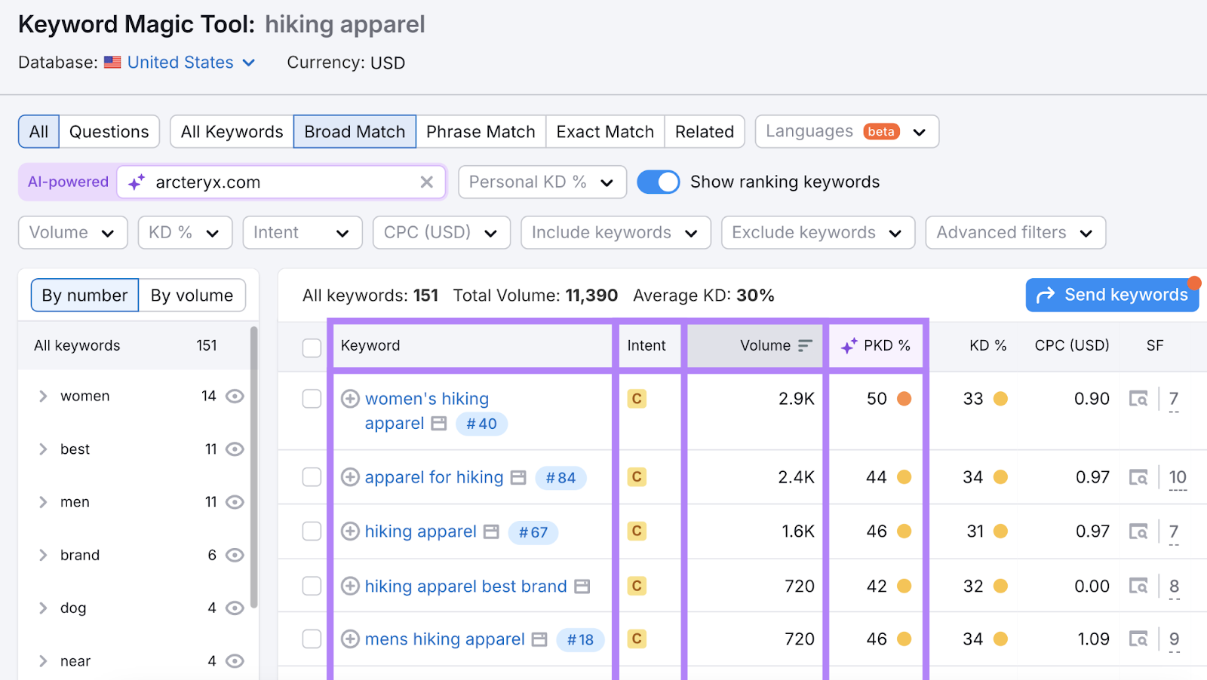Viewport: 1207px width, 680px height.
Task: Expand the women's hiking apparel keyword via plus icon
Action: point(350,398)
